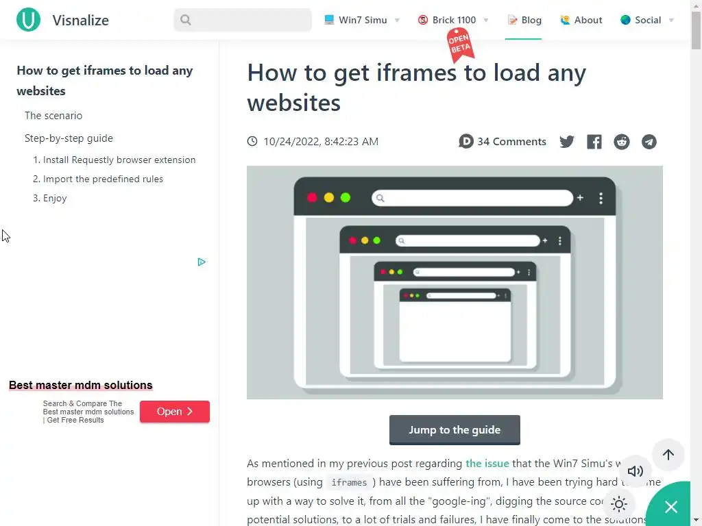This screenshot has width=702, height=526.
Task: Click the scrollbar down arrow
Action: pyautogui.click(x=696, y=521)
